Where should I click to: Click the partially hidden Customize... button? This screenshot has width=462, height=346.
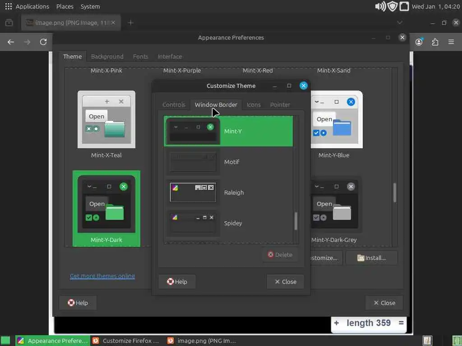click(x=327, y=258)
